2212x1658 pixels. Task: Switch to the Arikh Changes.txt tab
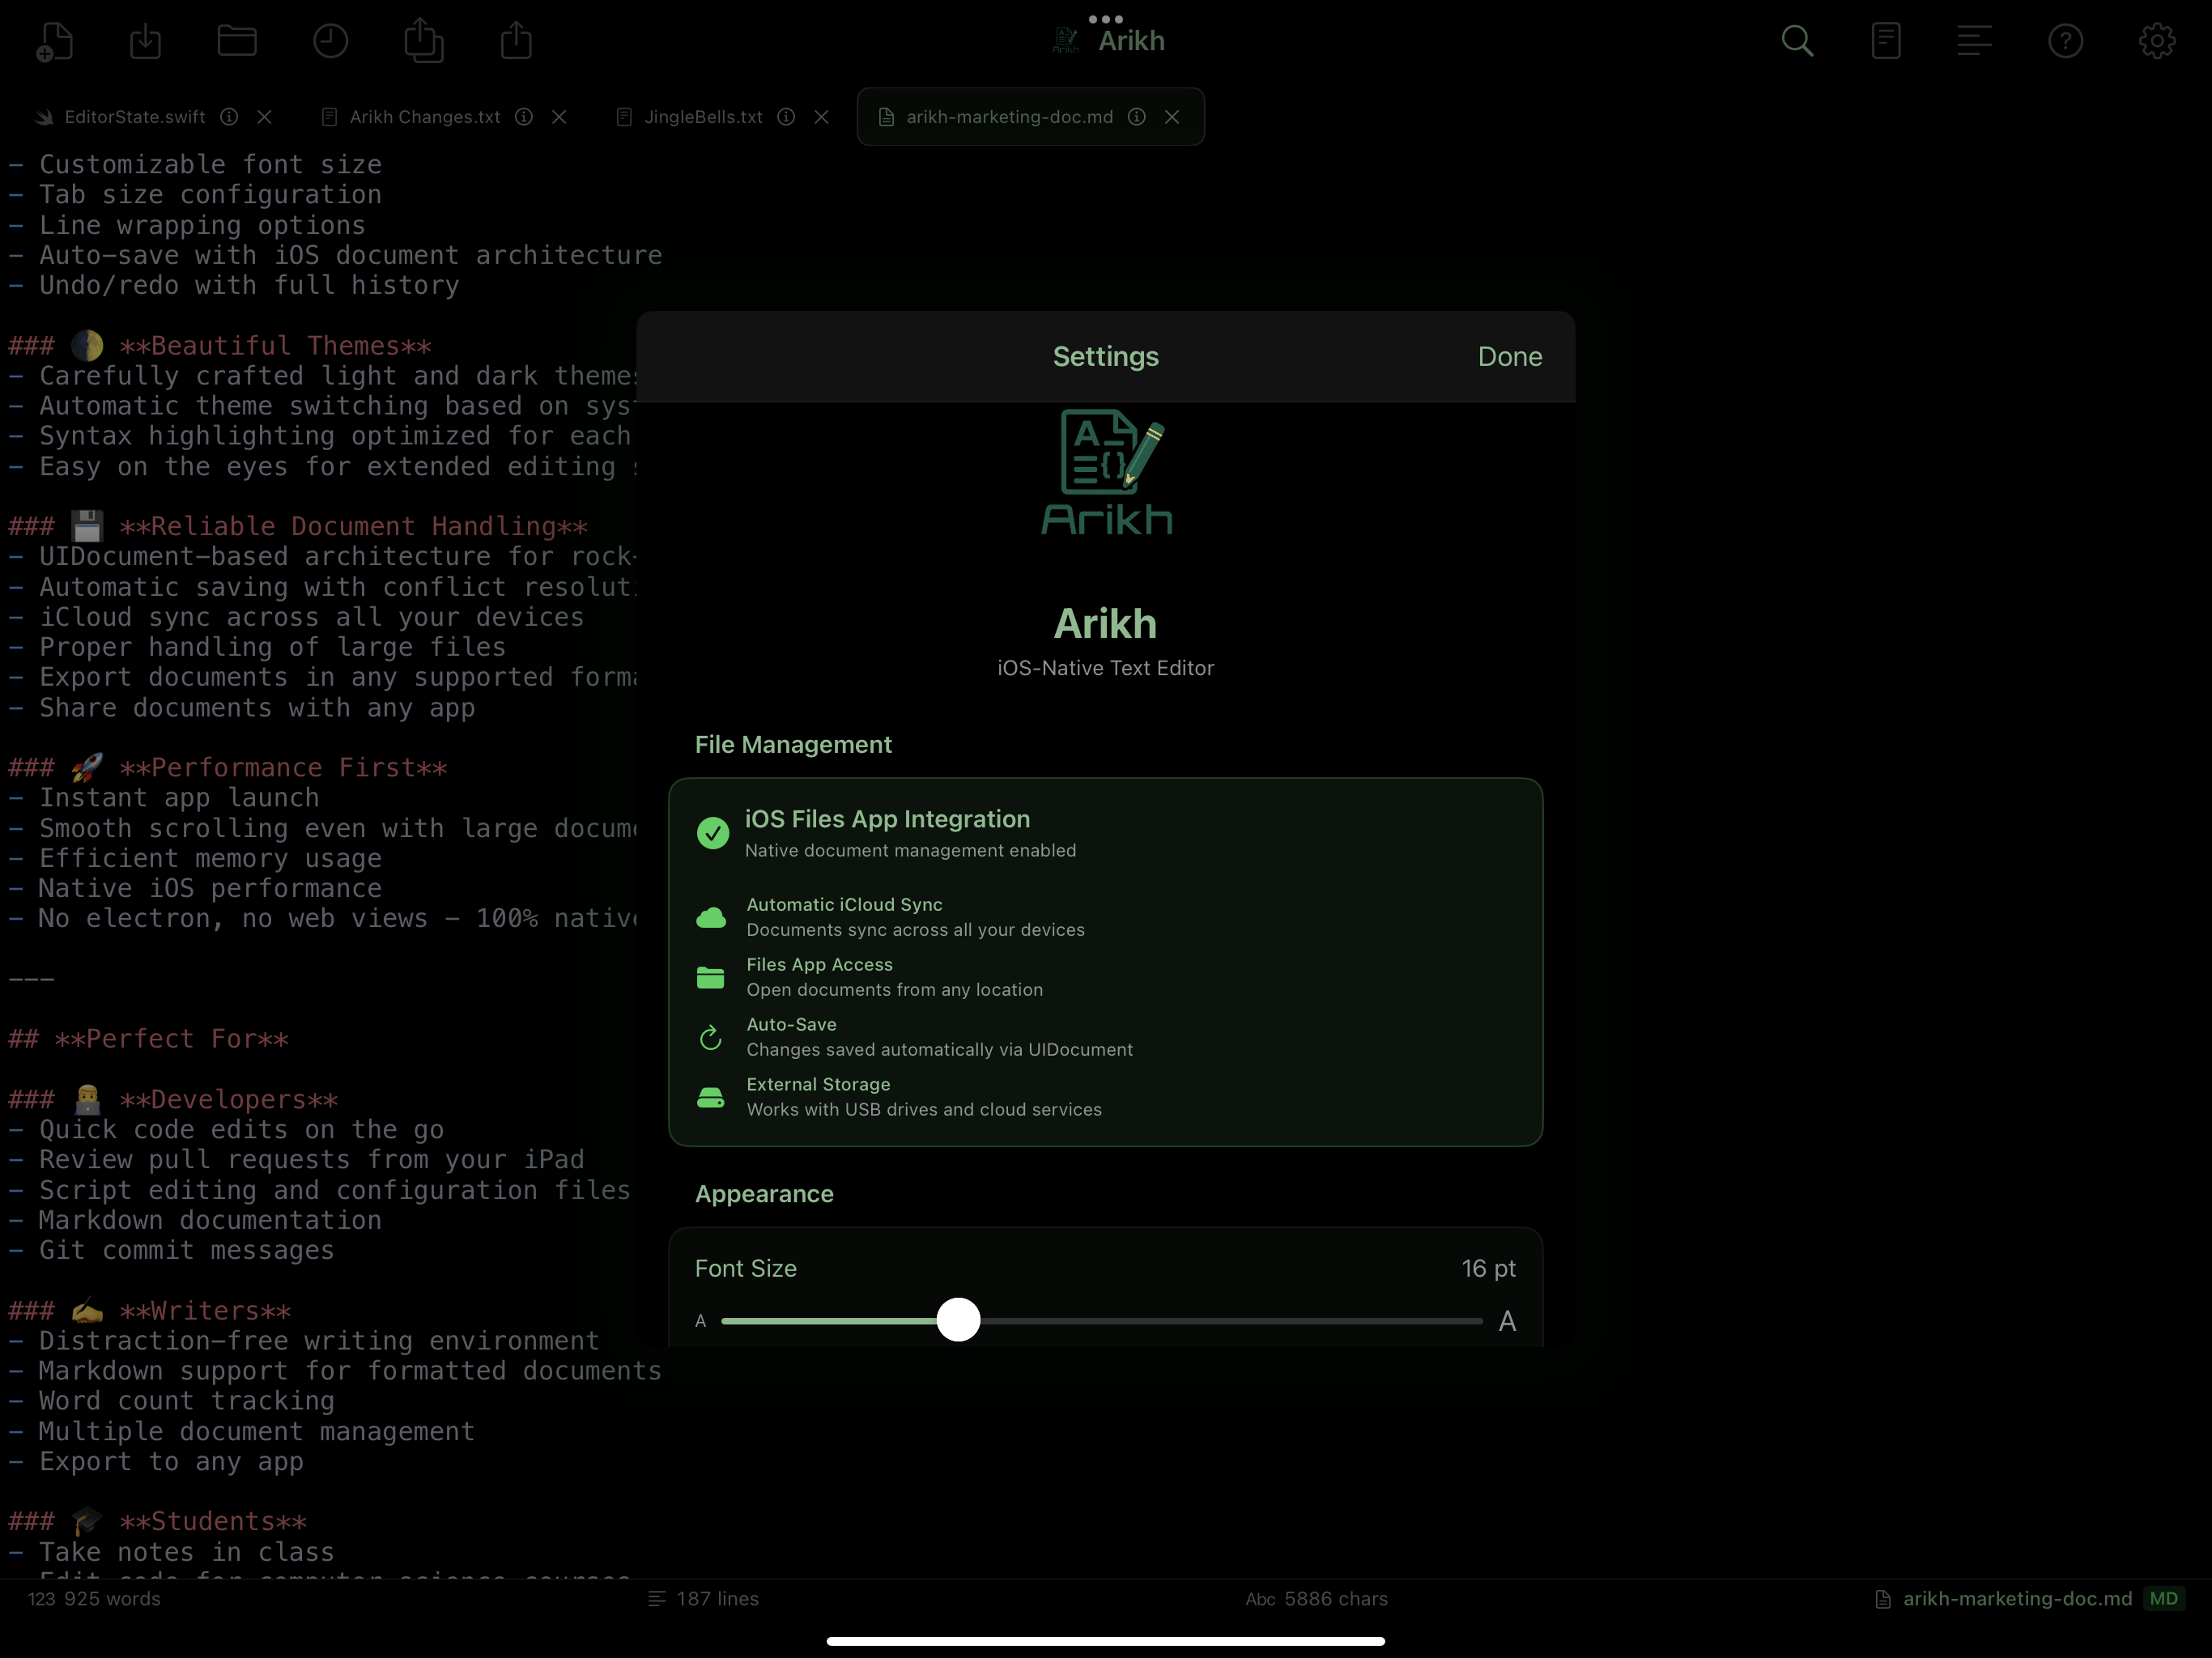tap(425, 117)
